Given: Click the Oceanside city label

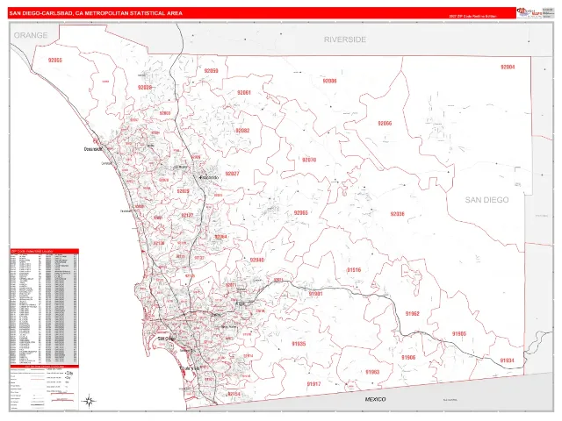Looking at the screenshot, I should (93, 149).
